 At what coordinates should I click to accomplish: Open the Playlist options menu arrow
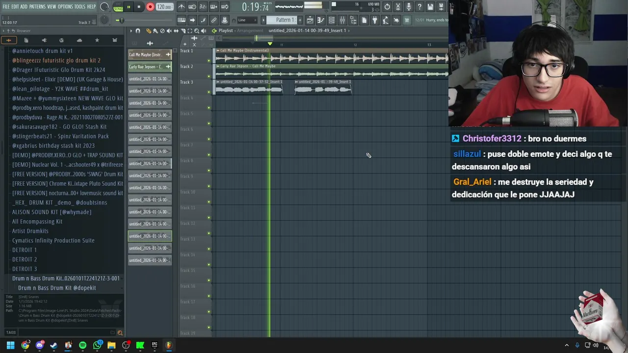pos(131,31)
